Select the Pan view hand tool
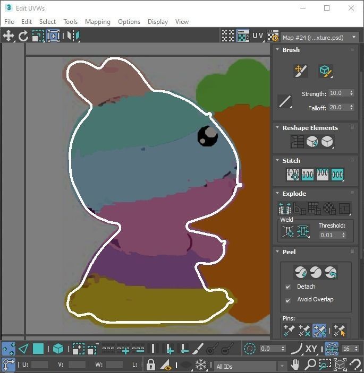Screen dimensions: 364x373 point(295,365)
